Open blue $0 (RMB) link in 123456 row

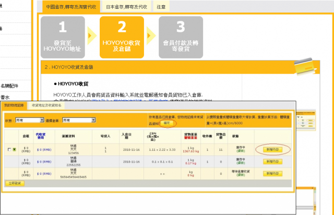[x=44, y=150]
